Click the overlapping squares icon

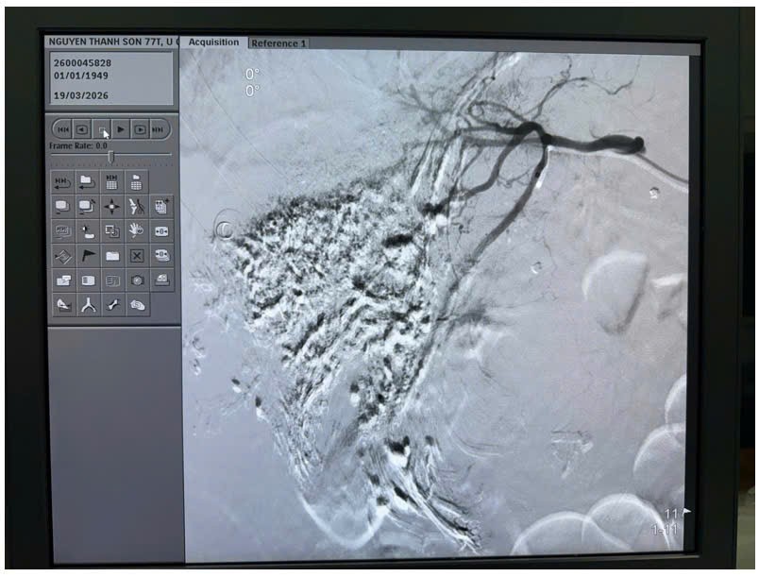(x=112, y=230)
